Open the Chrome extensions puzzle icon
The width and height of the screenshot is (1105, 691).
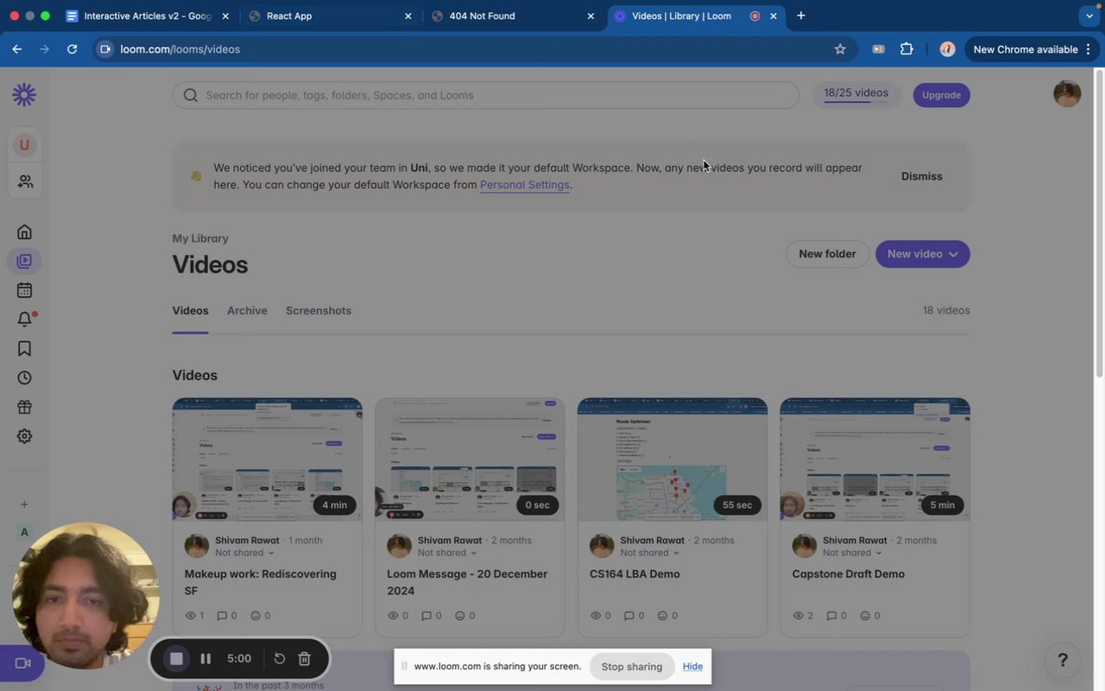click(906, 49)
